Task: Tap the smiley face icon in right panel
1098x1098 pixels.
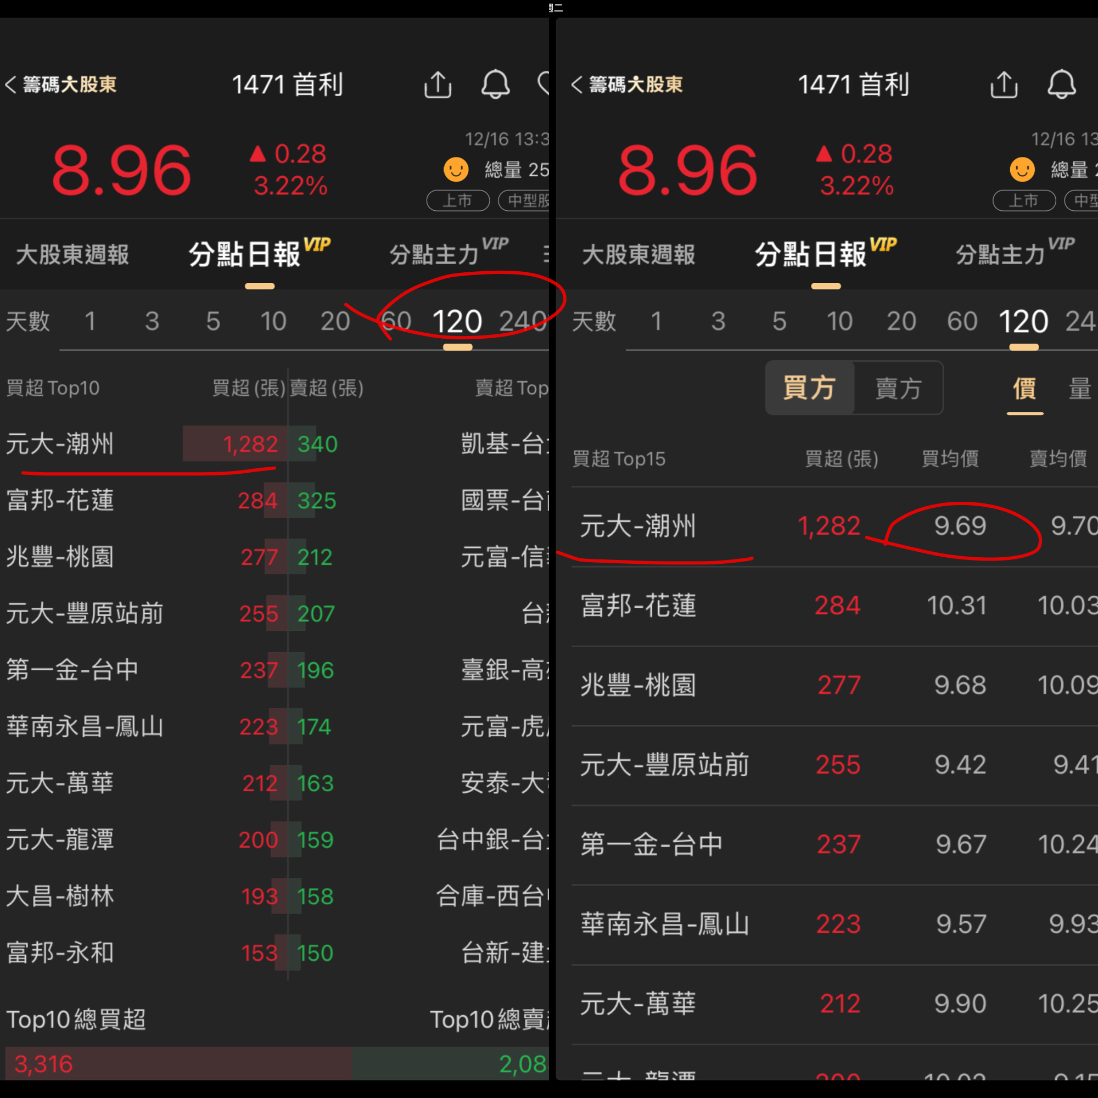Action: [1022, 169]
